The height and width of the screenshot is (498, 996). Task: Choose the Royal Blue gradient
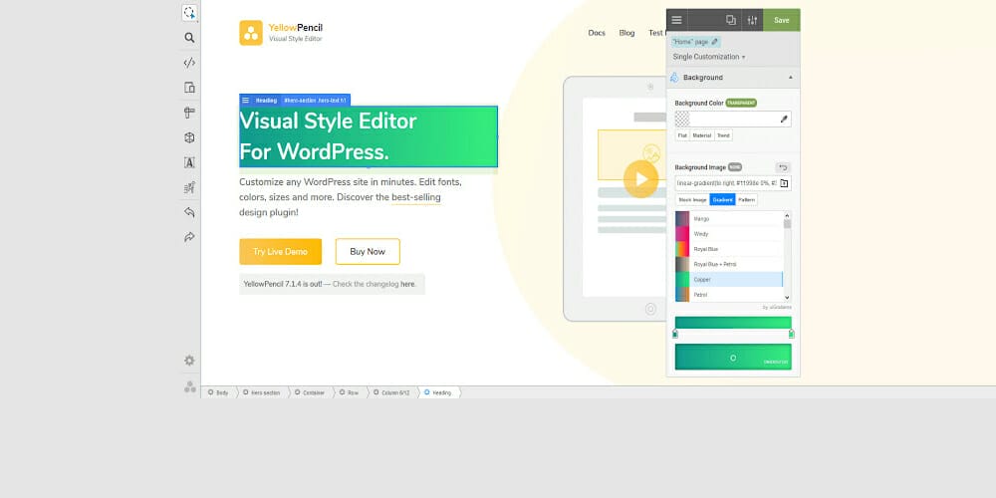coord(729,249)
